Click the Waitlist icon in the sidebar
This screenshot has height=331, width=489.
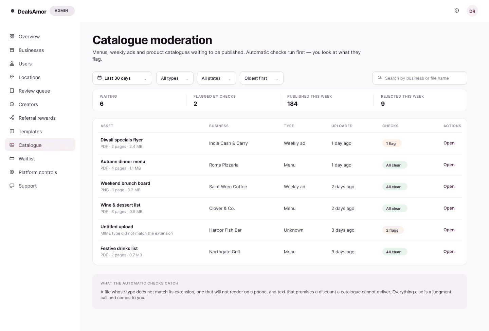click(12, 158)
